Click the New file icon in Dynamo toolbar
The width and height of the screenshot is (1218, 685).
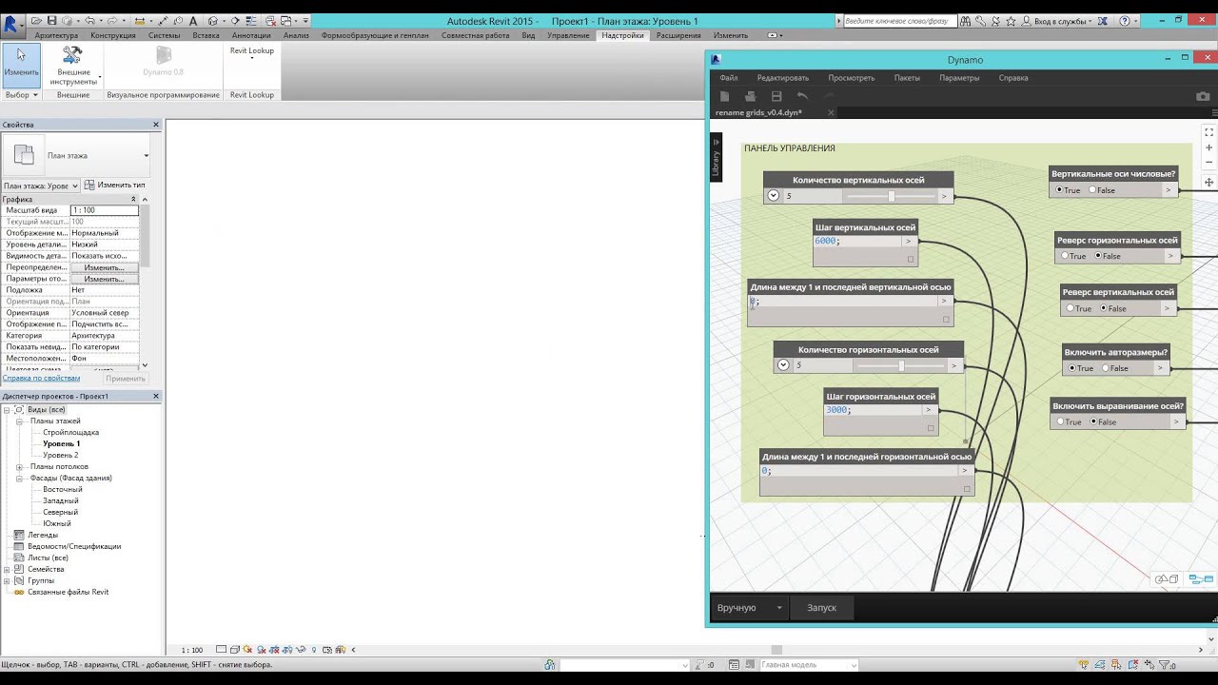[x=724, y=96]
